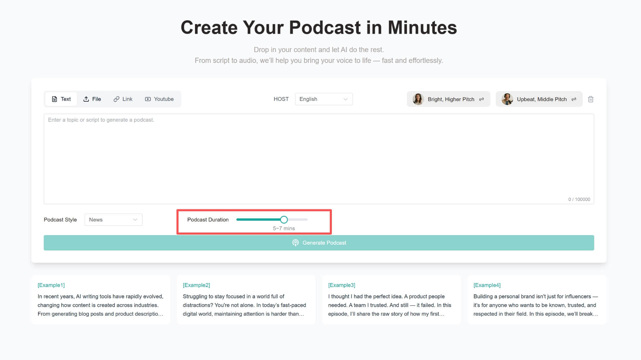Choose the Example3 failed product story card
Viewport: 641px width, 360px height.
(391, 299)
